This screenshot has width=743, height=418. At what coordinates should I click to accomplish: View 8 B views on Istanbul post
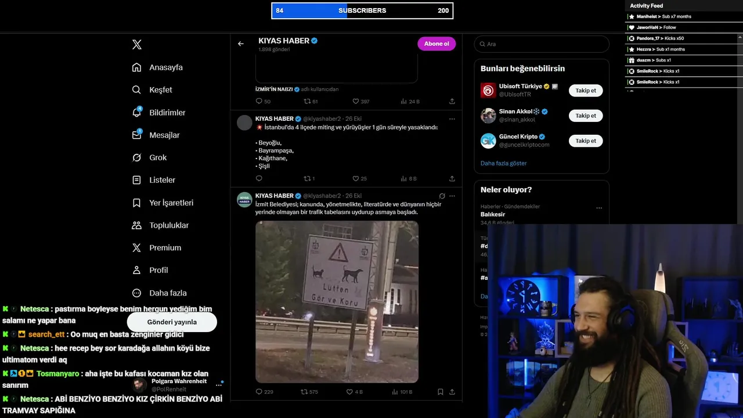[409, 178]
